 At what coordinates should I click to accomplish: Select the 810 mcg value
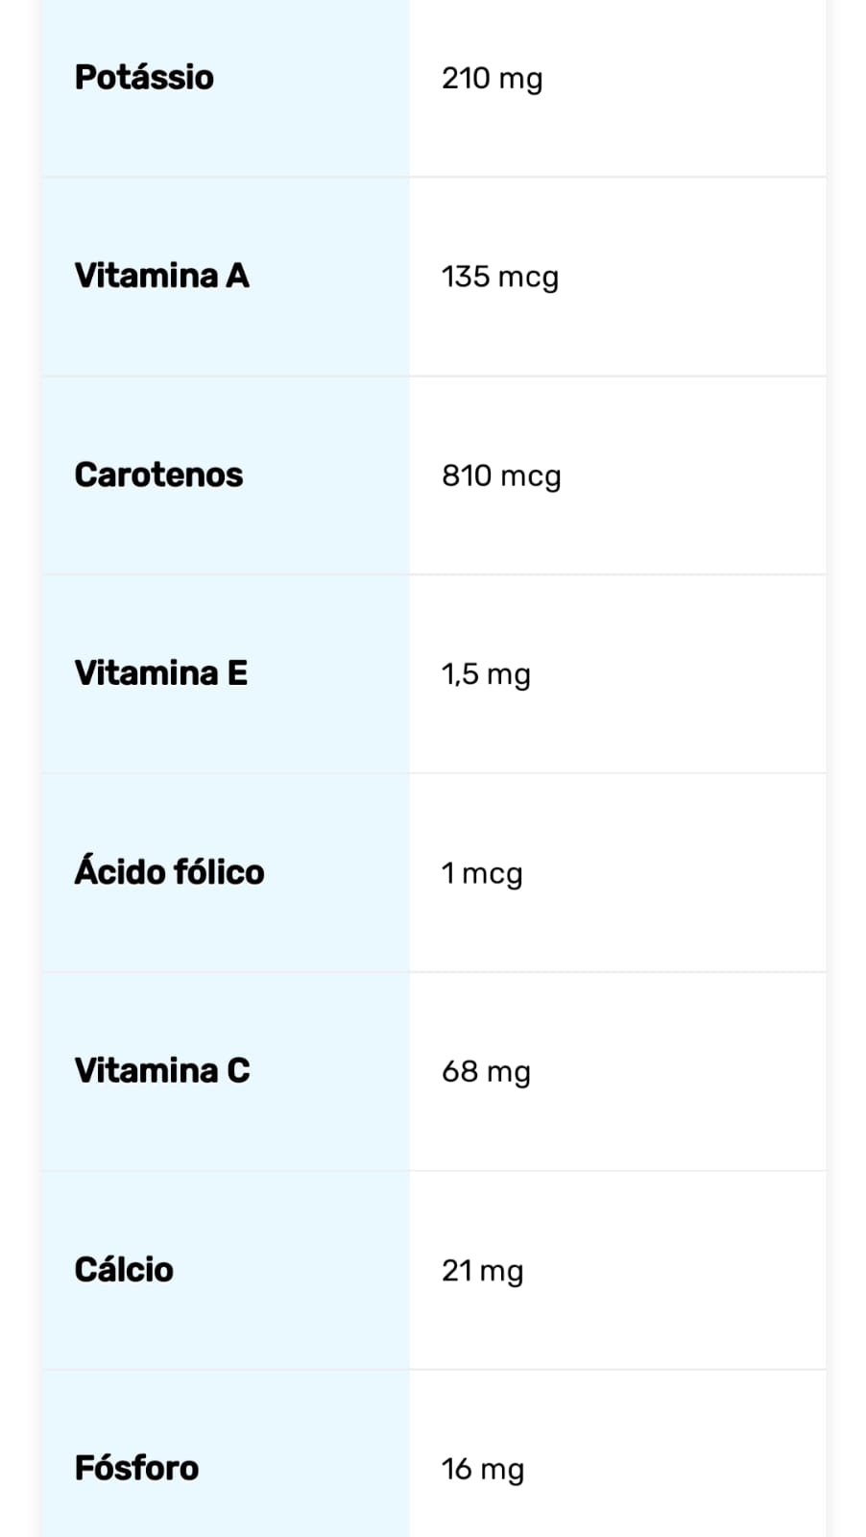[501, 476]
